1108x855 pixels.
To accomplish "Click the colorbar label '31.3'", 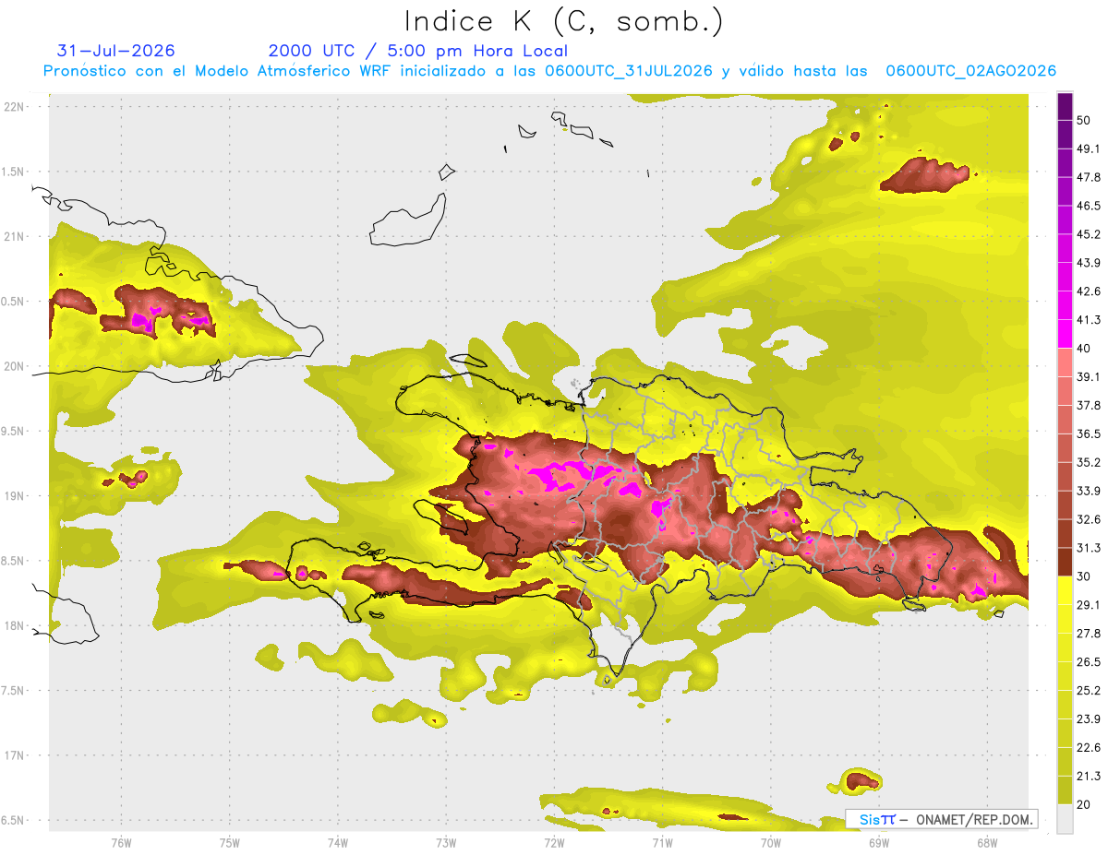I will (1088, 548).
